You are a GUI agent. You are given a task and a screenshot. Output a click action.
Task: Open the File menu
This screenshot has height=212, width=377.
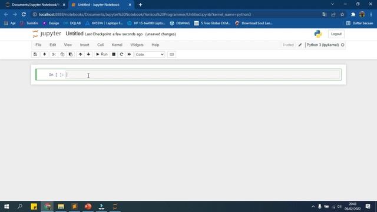(38, 45)
